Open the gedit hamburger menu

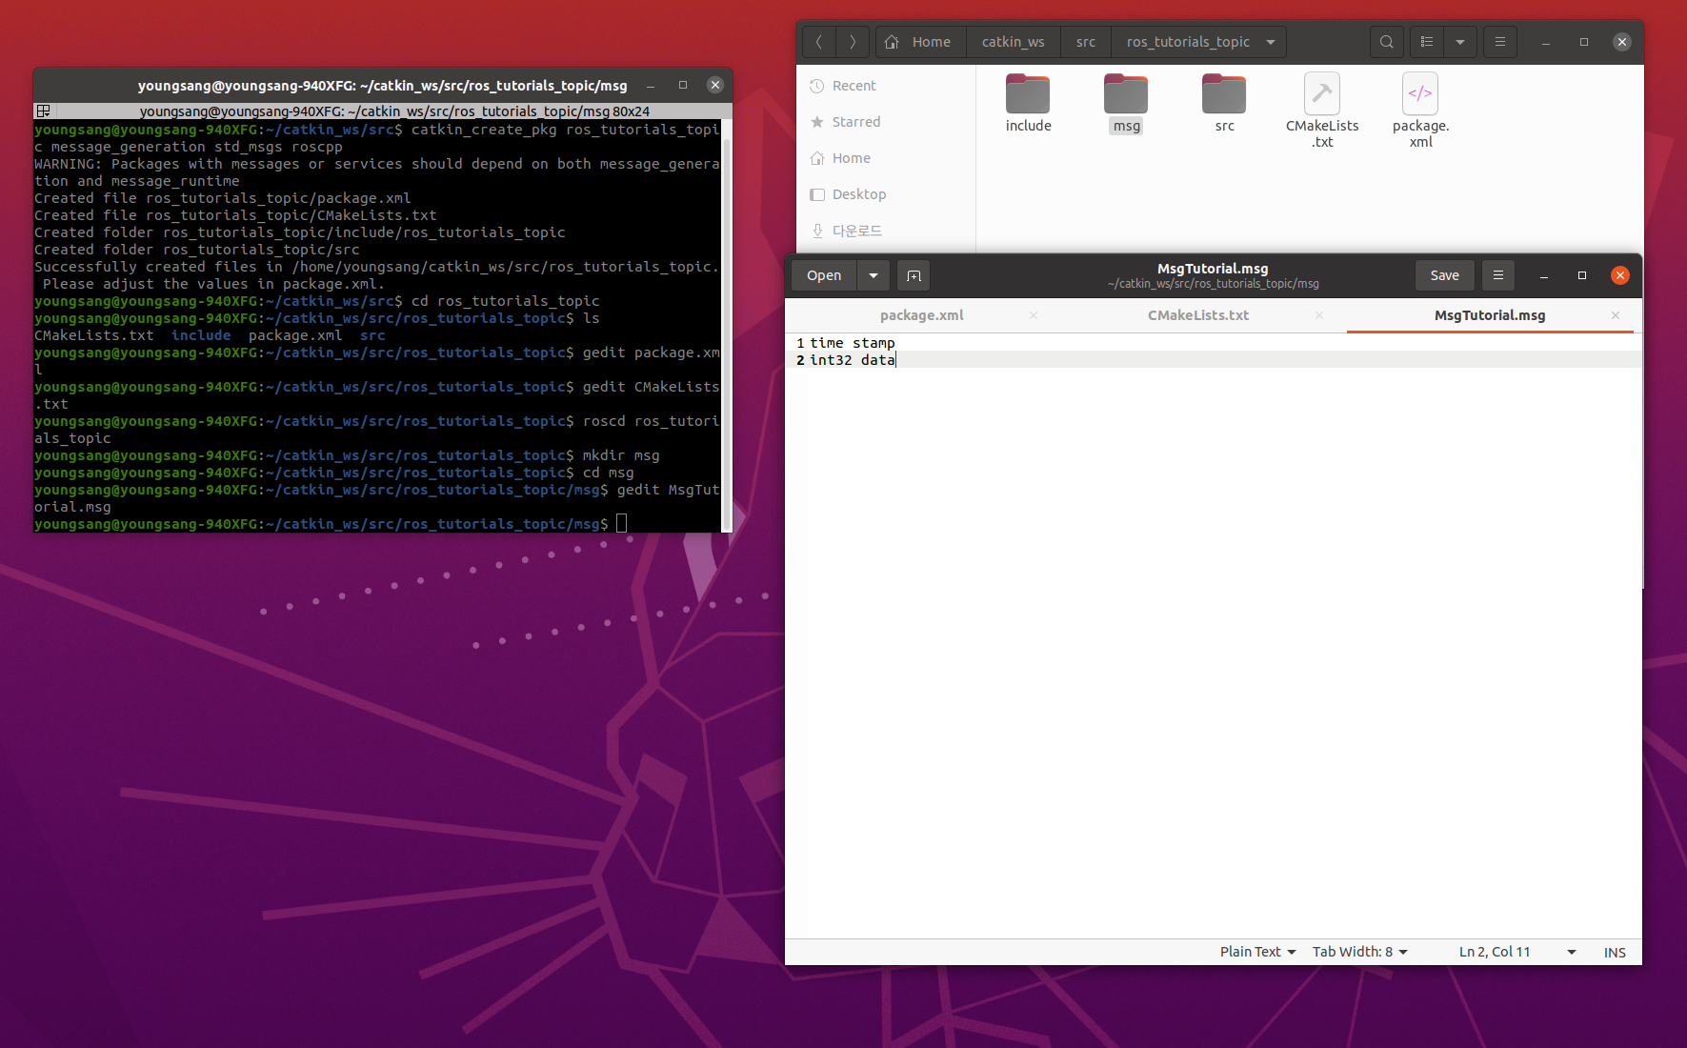pos(1498,275)
